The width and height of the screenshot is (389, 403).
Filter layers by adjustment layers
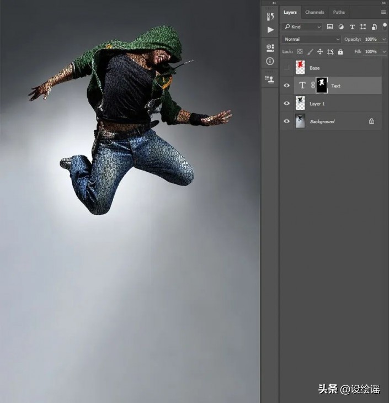click(340, 26)
